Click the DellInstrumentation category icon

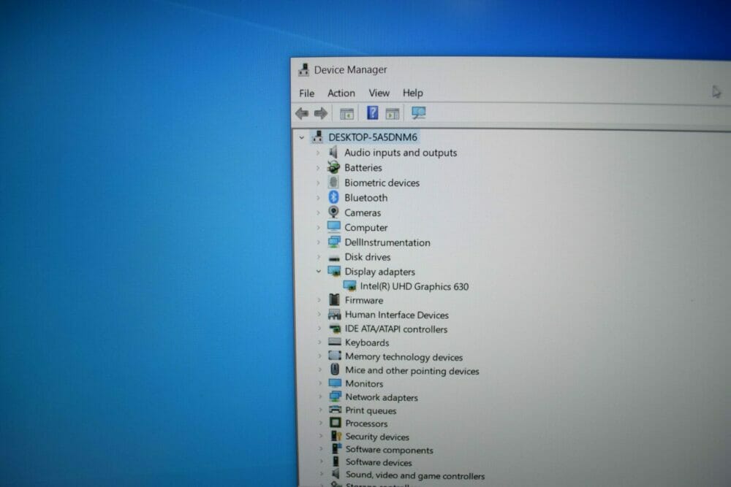334,242
